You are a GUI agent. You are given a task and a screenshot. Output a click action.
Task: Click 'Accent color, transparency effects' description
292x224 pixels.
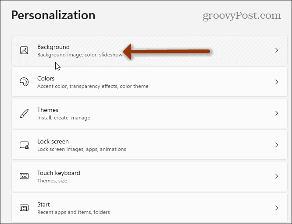[x=93, y=86]
